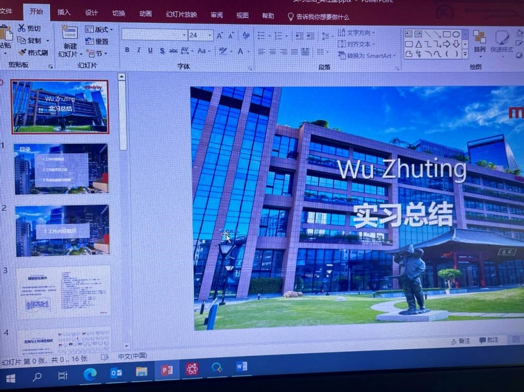Select the Format Painter (格式刷) tool

23,52
